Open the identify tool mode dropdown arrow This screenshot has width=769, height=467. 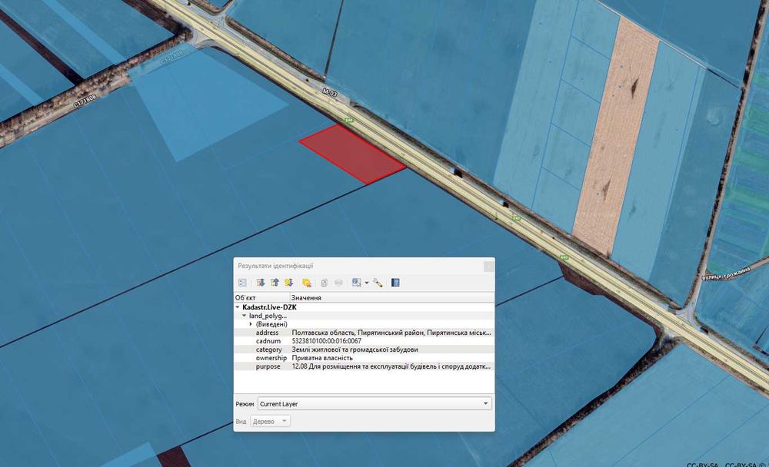366,283
